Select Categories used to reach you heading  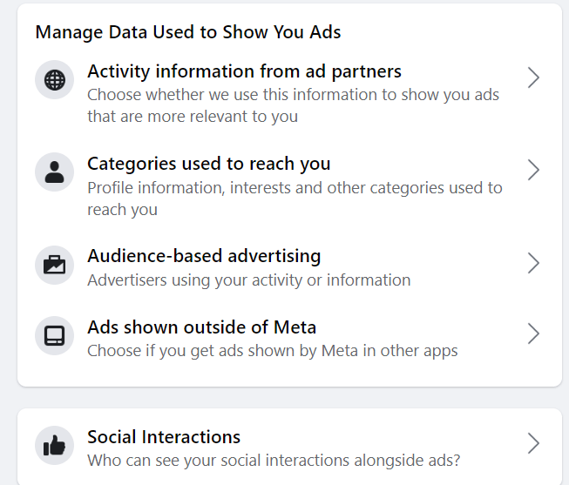pyautogui.click(x=208, y=164)
